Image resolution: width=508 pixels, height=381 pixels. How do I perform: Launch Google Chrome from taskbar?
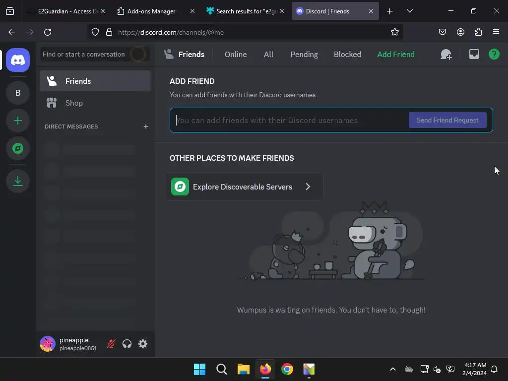[287, 369]
